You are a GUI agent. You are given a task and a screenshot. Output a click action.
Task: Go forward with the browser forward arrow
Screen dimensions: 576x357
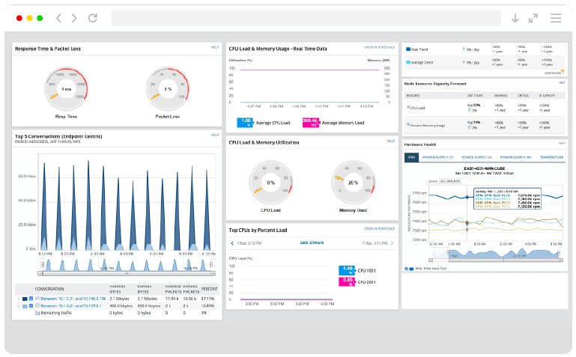click(74, 18)
